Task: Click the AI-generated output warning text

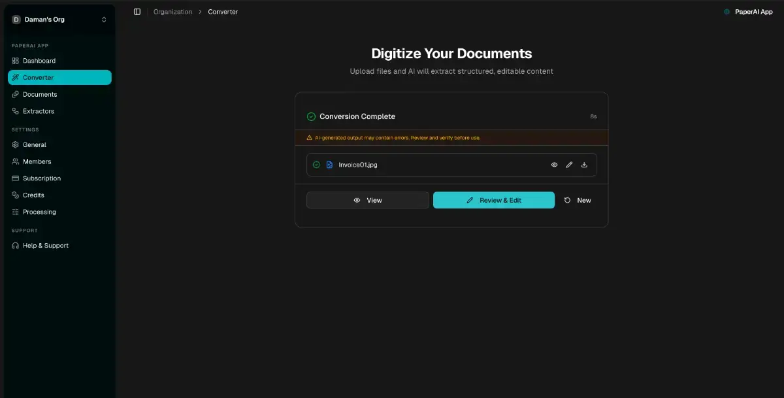Action: tap(397, 138)
